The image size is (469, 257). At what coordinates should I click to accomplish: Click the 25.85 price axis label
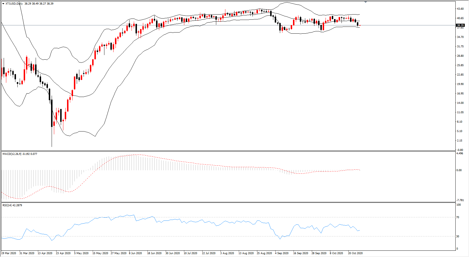coord(460,65)
